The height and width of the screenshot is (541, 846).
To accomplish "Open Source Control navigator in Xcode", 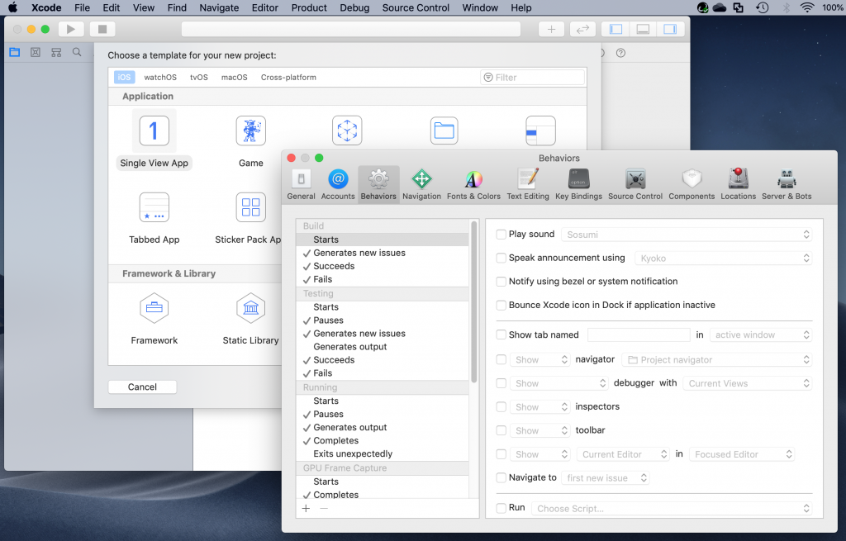I will coord(36,52).
